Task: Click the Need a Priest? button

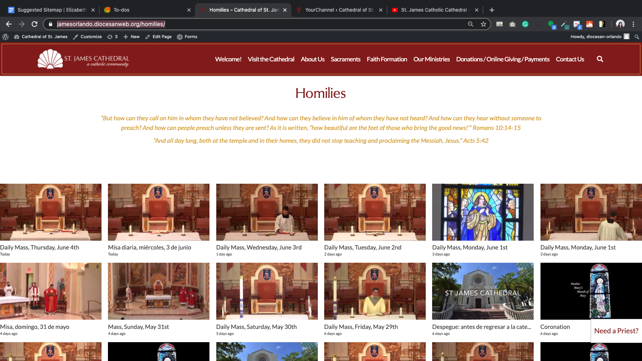Action: [x=616, y=331]
